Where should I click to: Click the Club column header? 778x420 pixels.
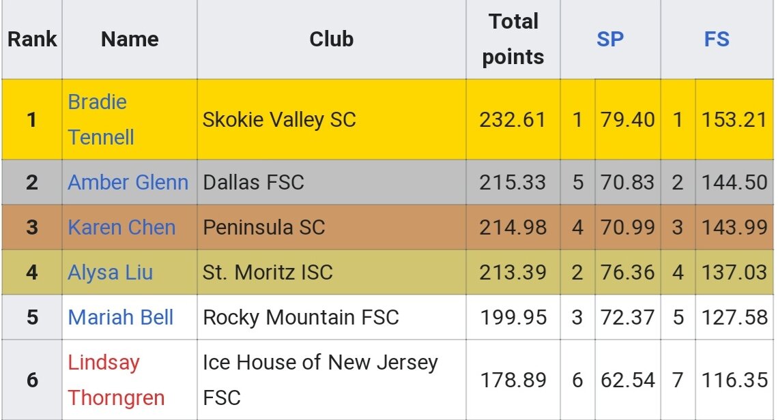tap(332, 39)
